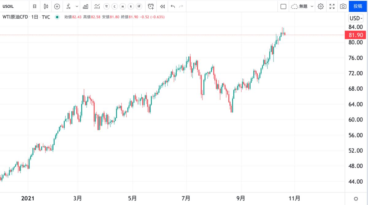Open the candlestick chart type selector

[46, 6]
